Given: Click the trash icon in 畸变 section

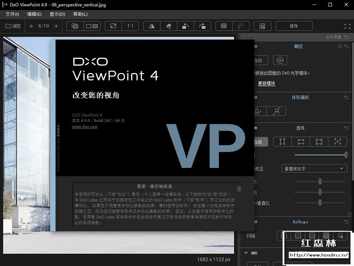Looking at the screenshot, I should [x=340, y=46].
